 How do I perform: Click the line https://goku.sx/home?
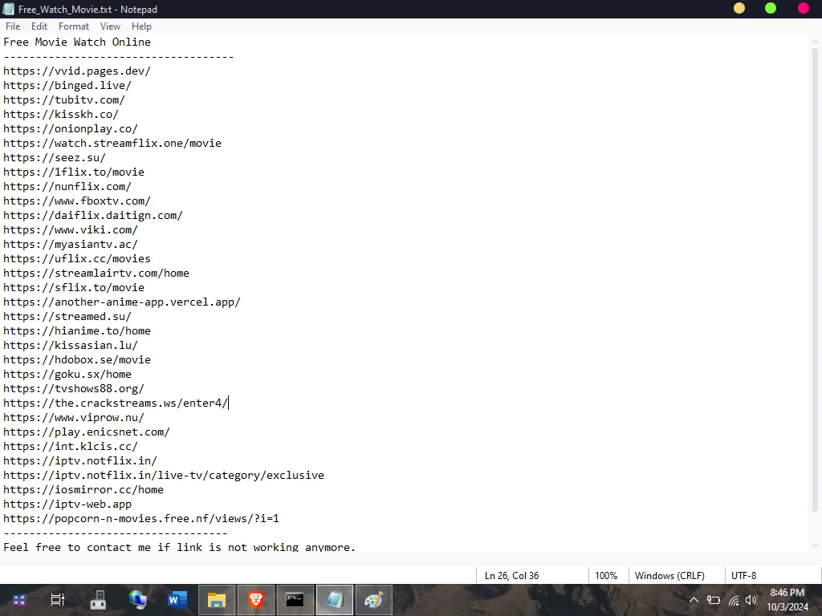pyautogui.click(x=67, y=374)
